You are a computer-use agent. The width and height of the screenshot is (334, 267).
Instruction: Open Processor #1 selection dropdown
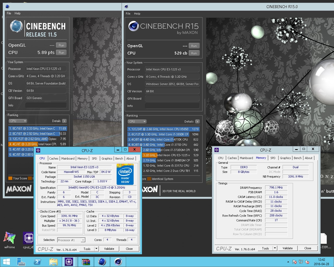point(71,240)
